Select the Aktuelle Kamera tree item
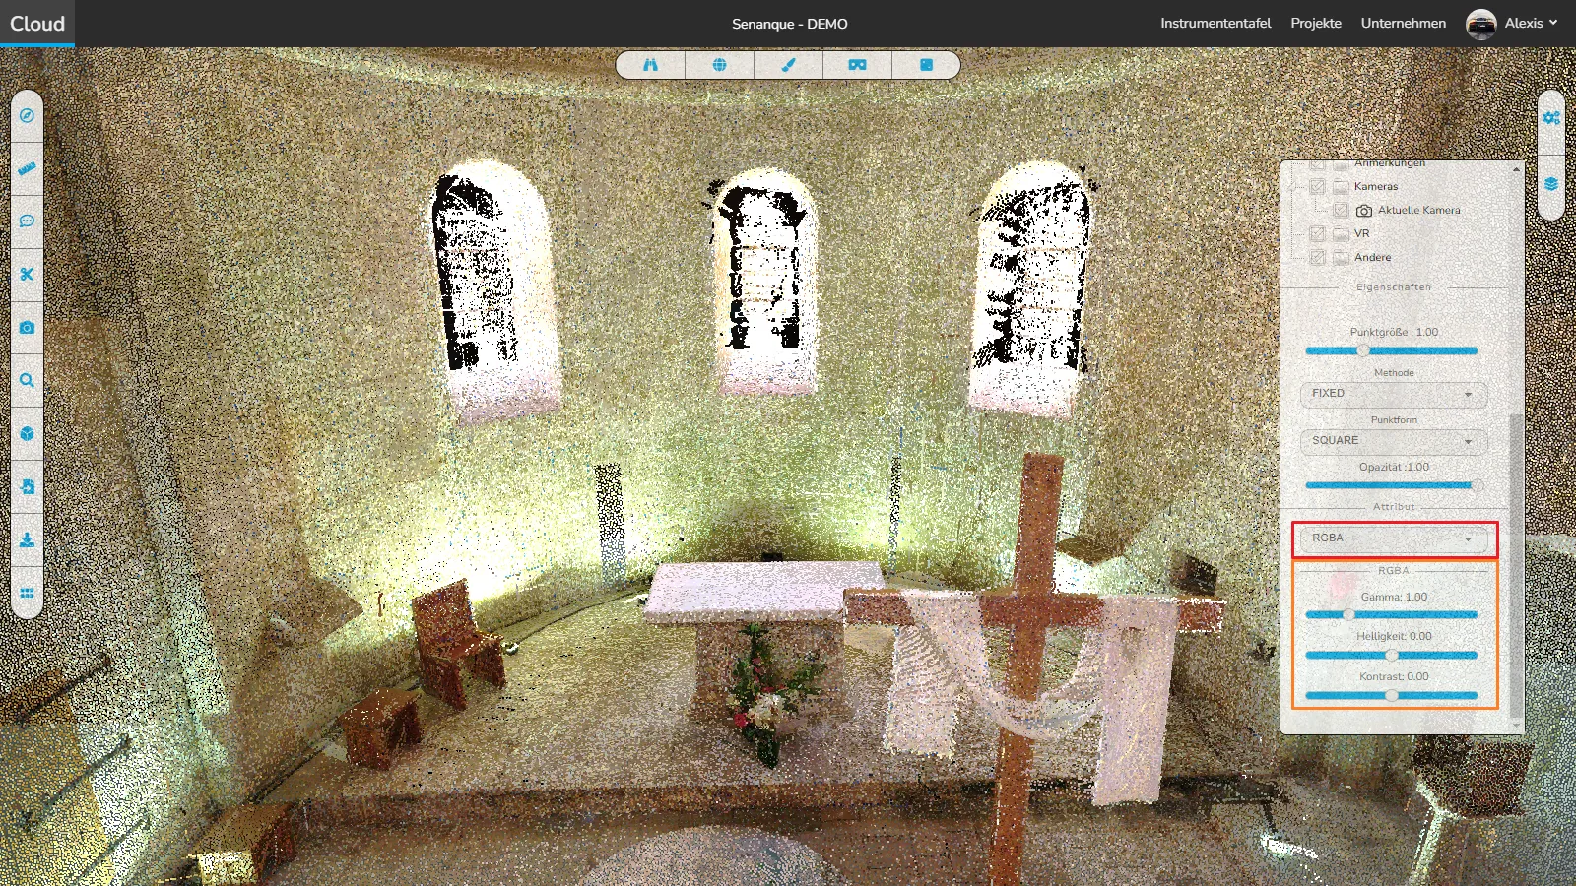The width and height of the screenshot is (1576, 886). click(x=1419, y=211)
